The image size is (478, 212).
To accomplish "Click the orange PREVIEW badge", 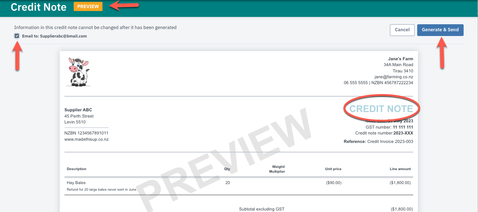I will tap(88, 7).
